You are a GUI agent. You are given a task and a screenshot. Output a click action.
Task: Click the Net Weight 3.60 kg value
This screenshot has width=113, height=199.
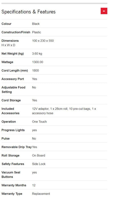37,53
